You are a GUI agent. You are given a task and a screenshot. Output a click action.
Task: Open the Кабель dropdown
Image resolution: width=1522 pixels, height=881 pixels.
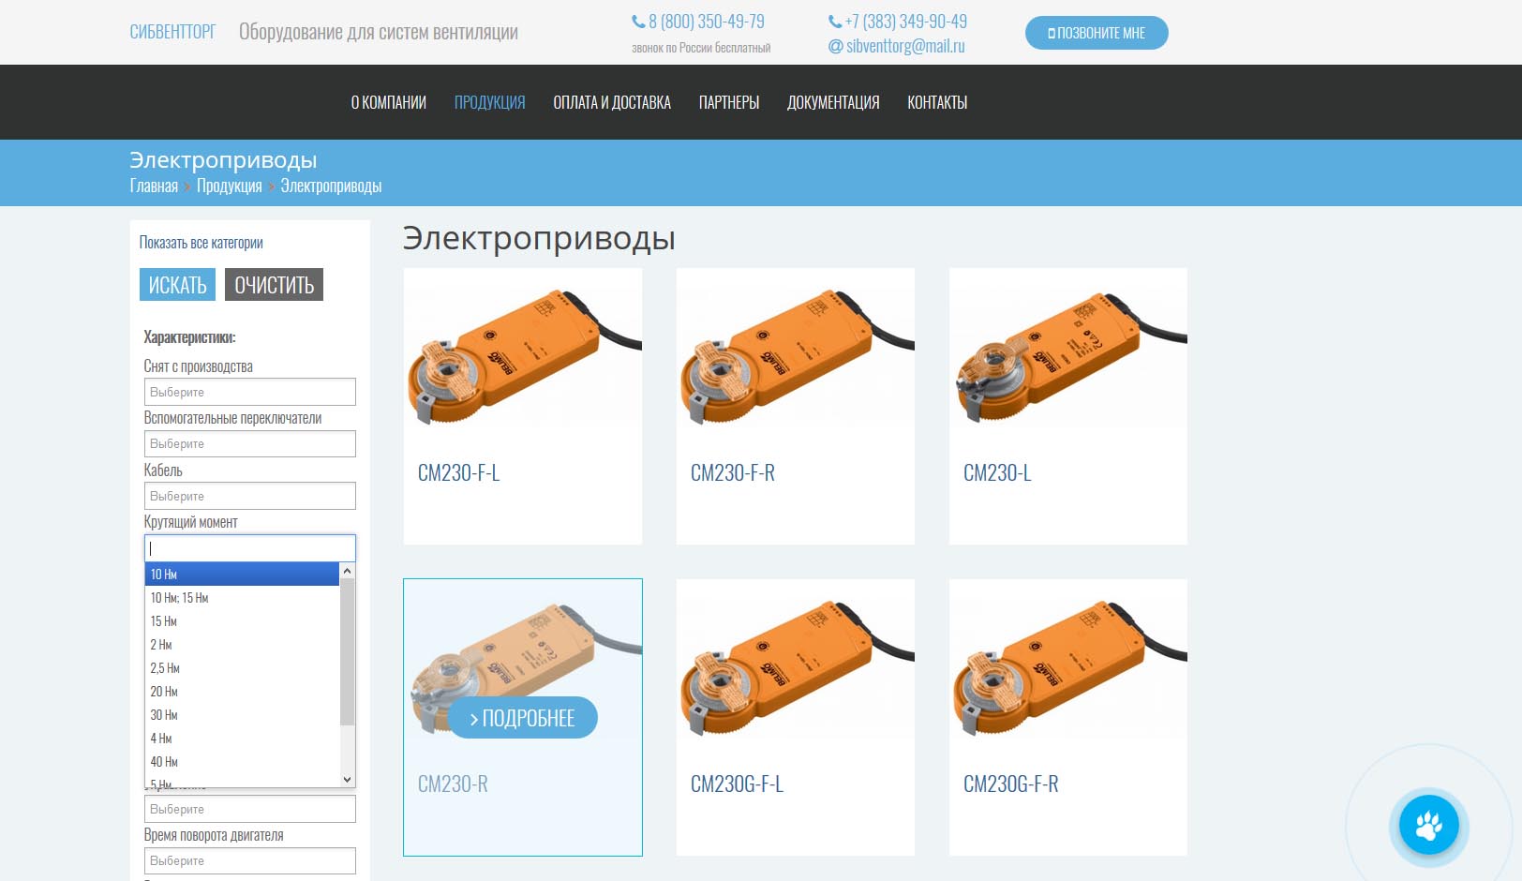(x=250, y=496)
